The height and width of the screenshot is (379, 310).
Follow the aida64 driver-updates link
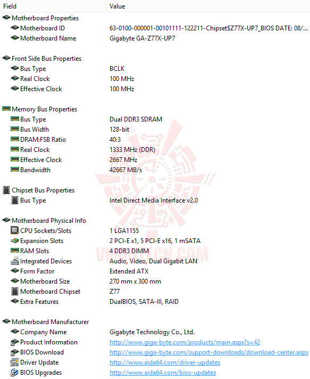(x=165, y=362)
